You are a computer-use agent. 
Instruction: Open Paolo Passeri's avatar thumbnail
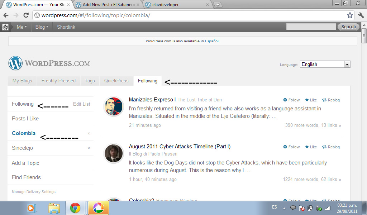(x=114, y=153)
